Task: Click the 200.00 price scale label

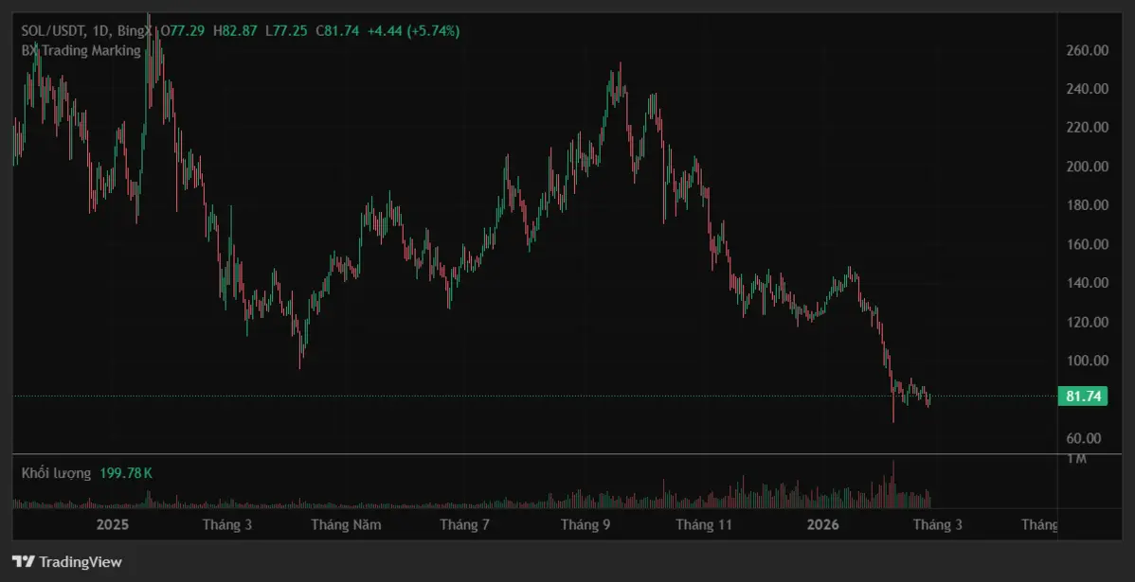Action: point(1089,167)
